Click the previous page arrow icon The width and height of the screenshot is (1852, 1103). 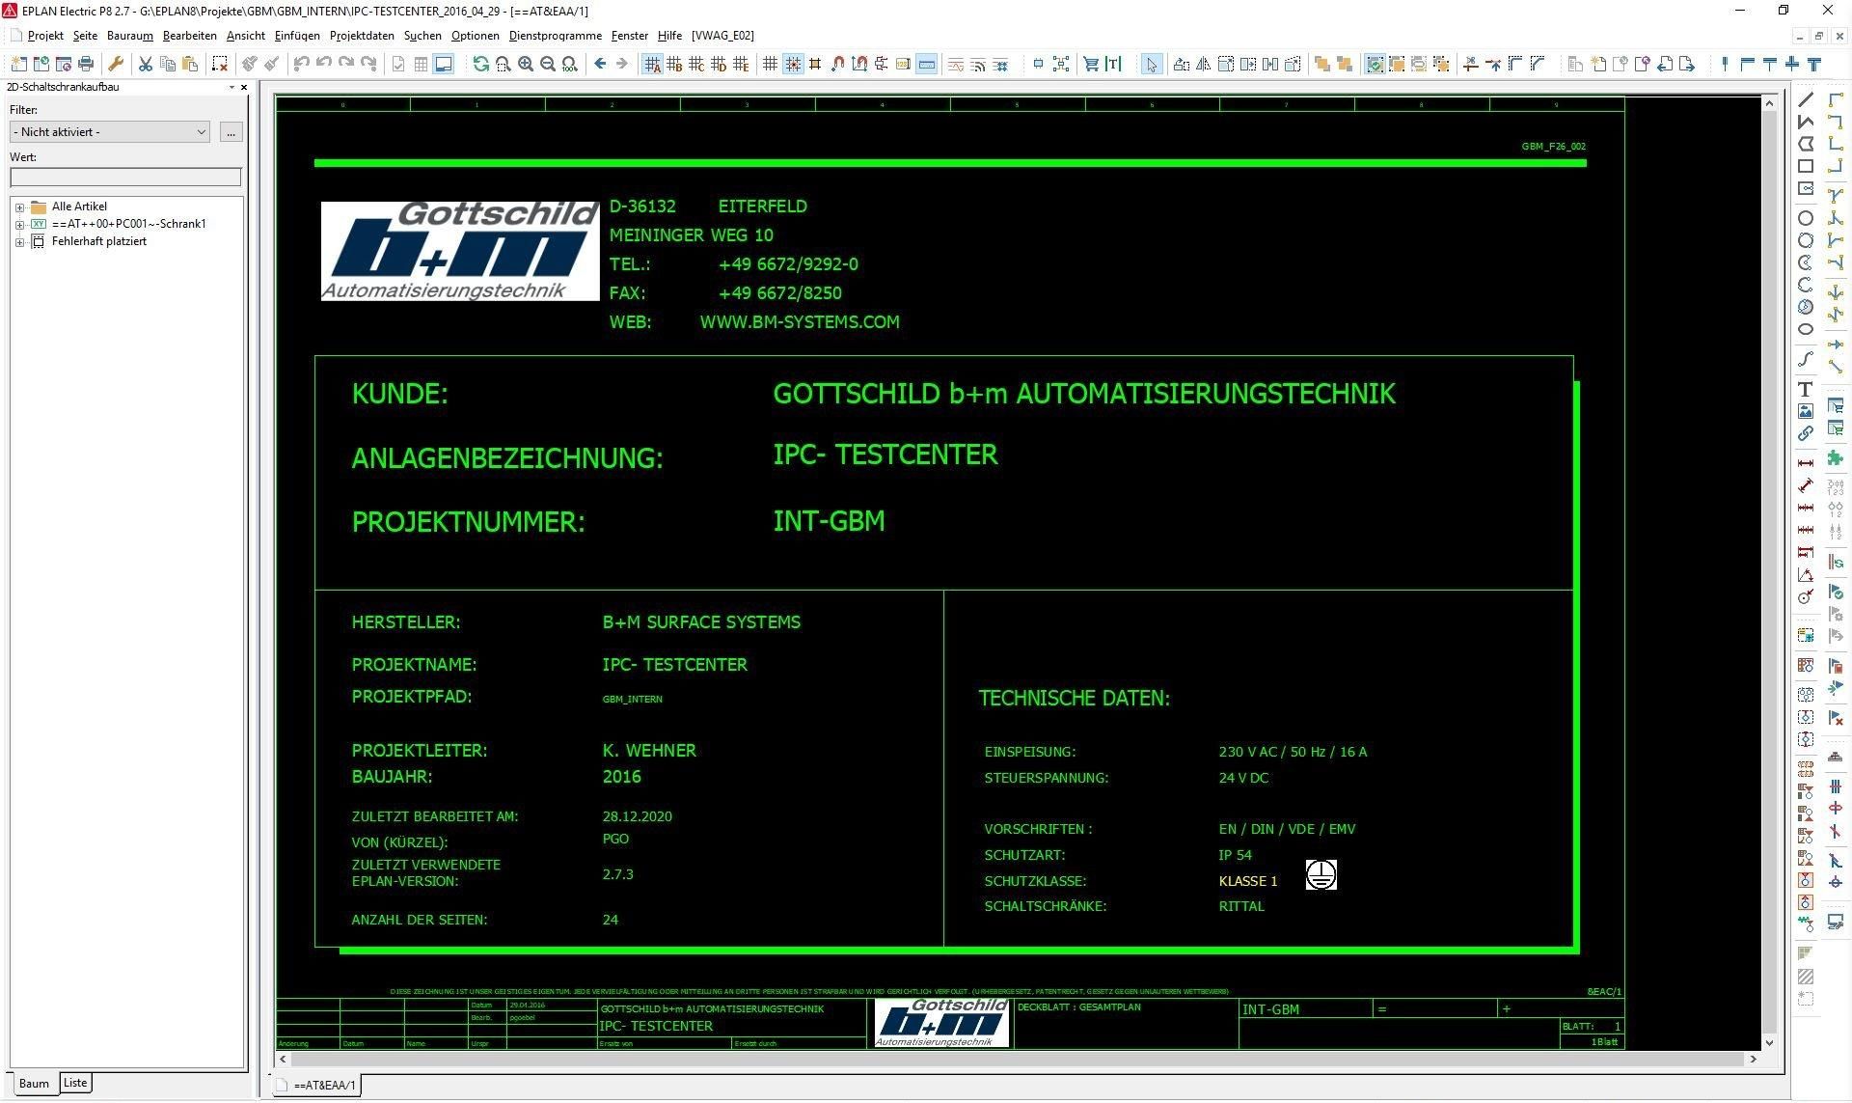click(600, 64)
